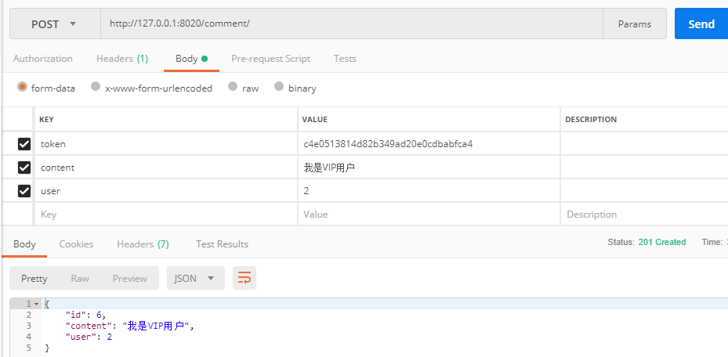728x357 pixels.
Task: Open the JSON format dropdown
Action: point(195,278)
